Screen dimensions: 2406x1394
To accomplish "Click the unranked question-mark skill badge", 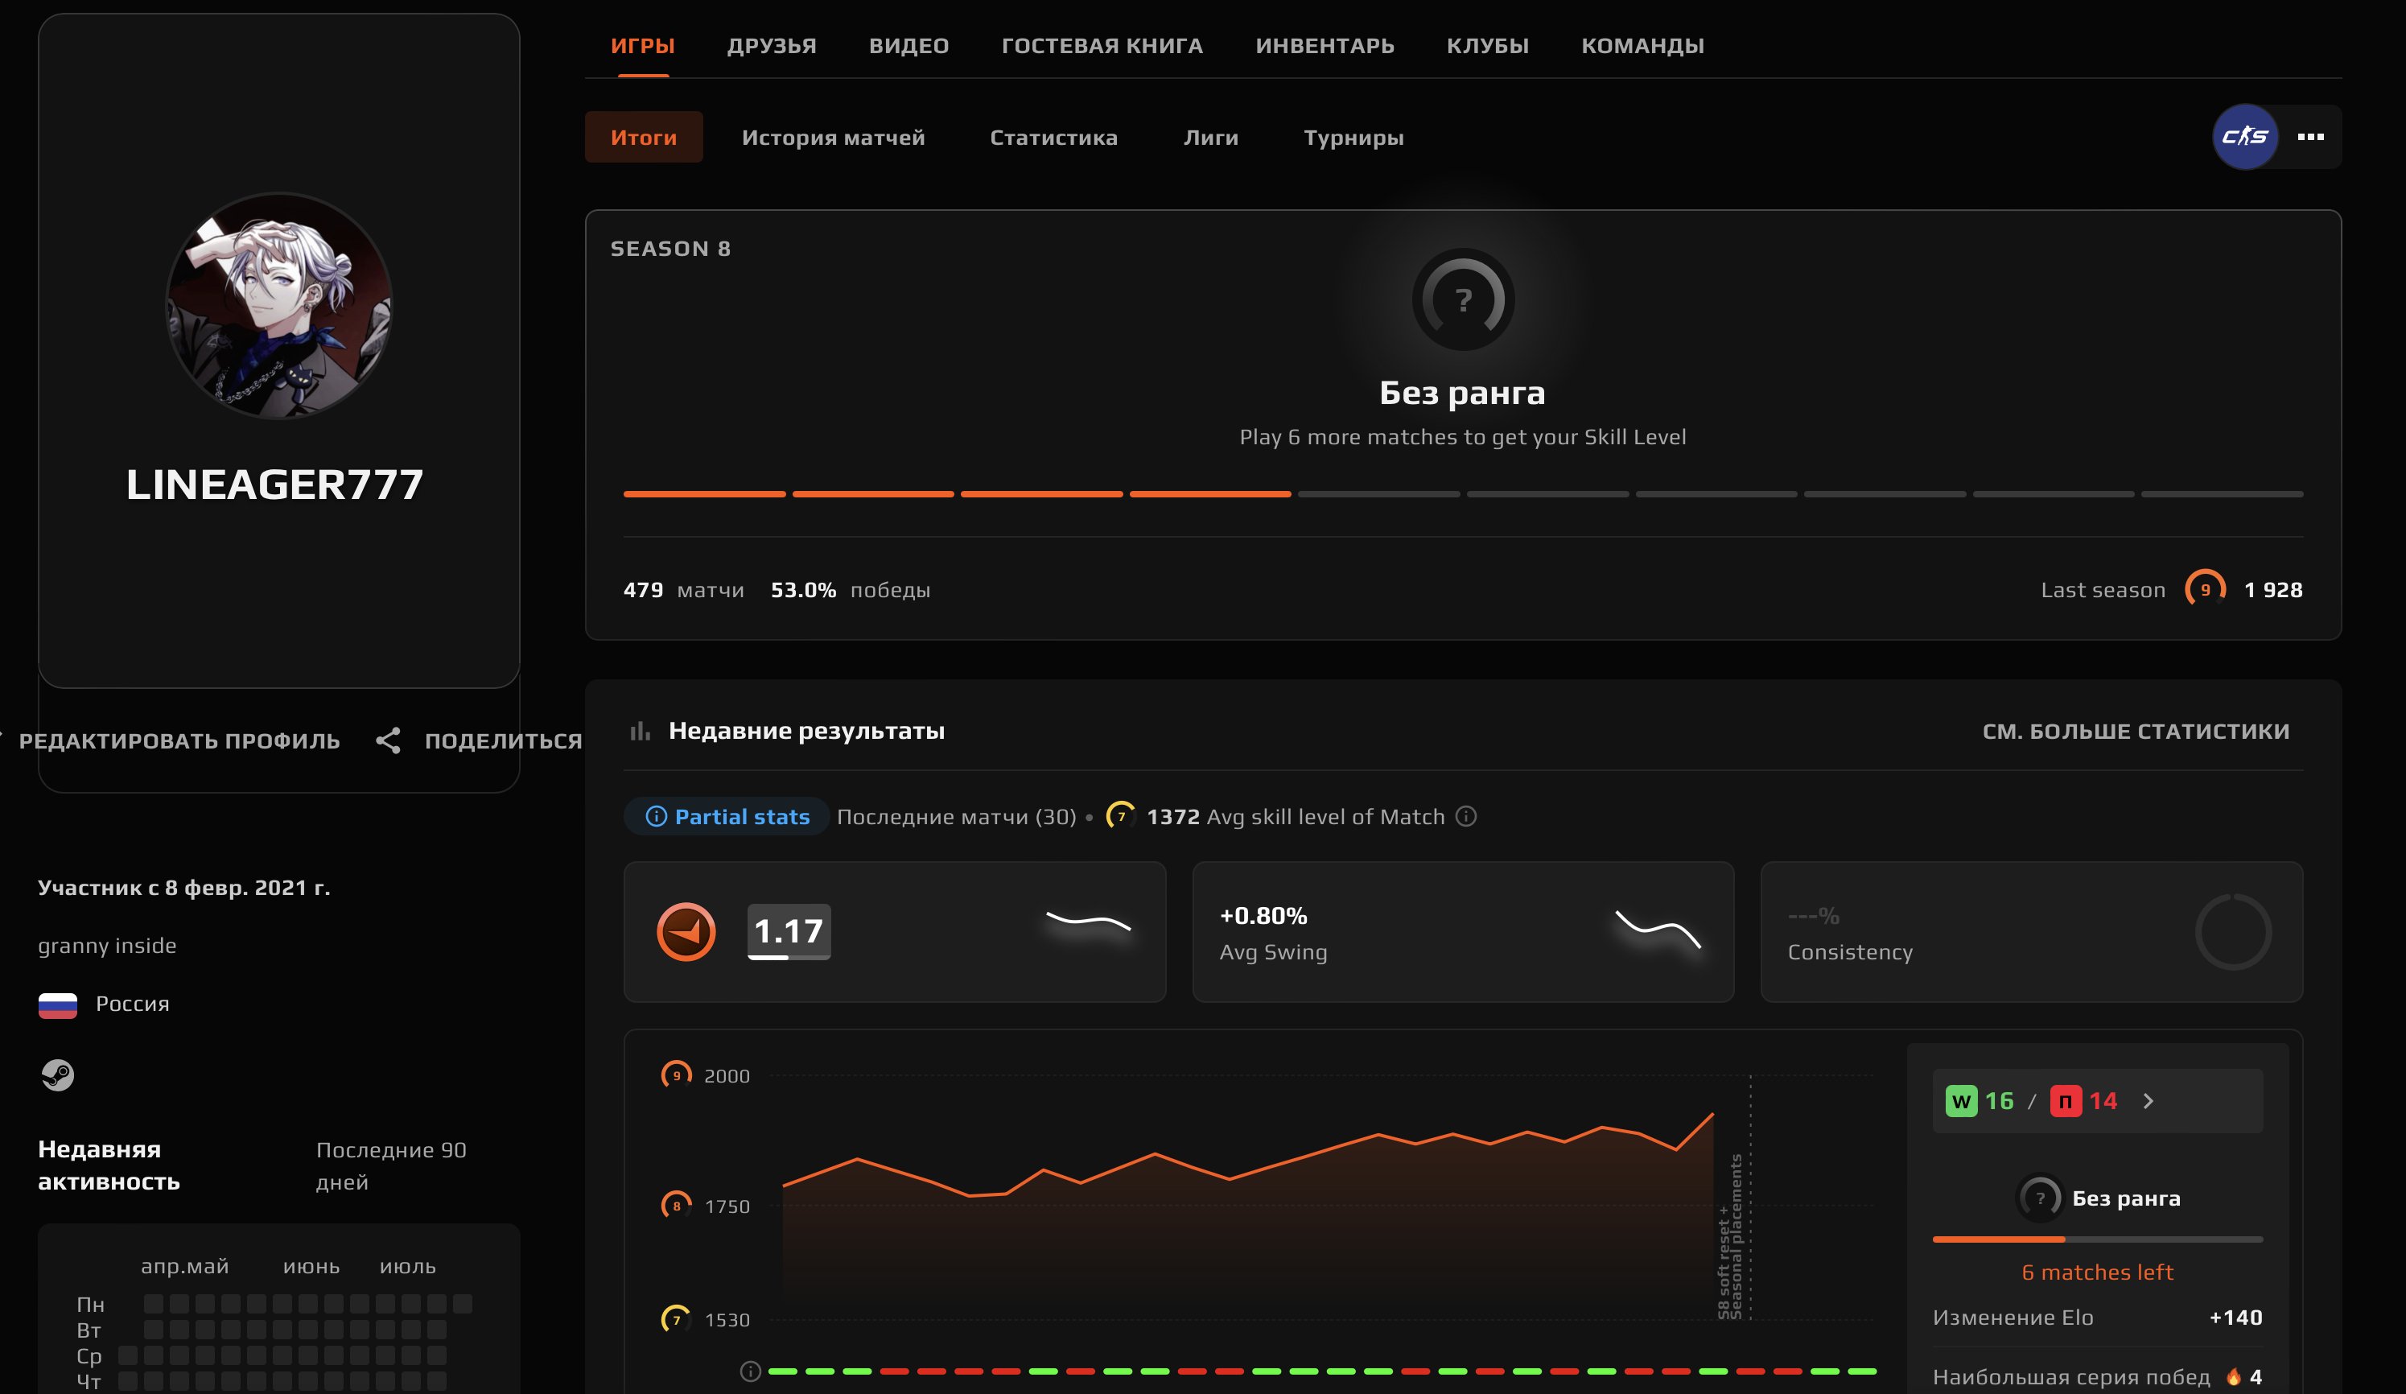I will (x=1463, y=299).
